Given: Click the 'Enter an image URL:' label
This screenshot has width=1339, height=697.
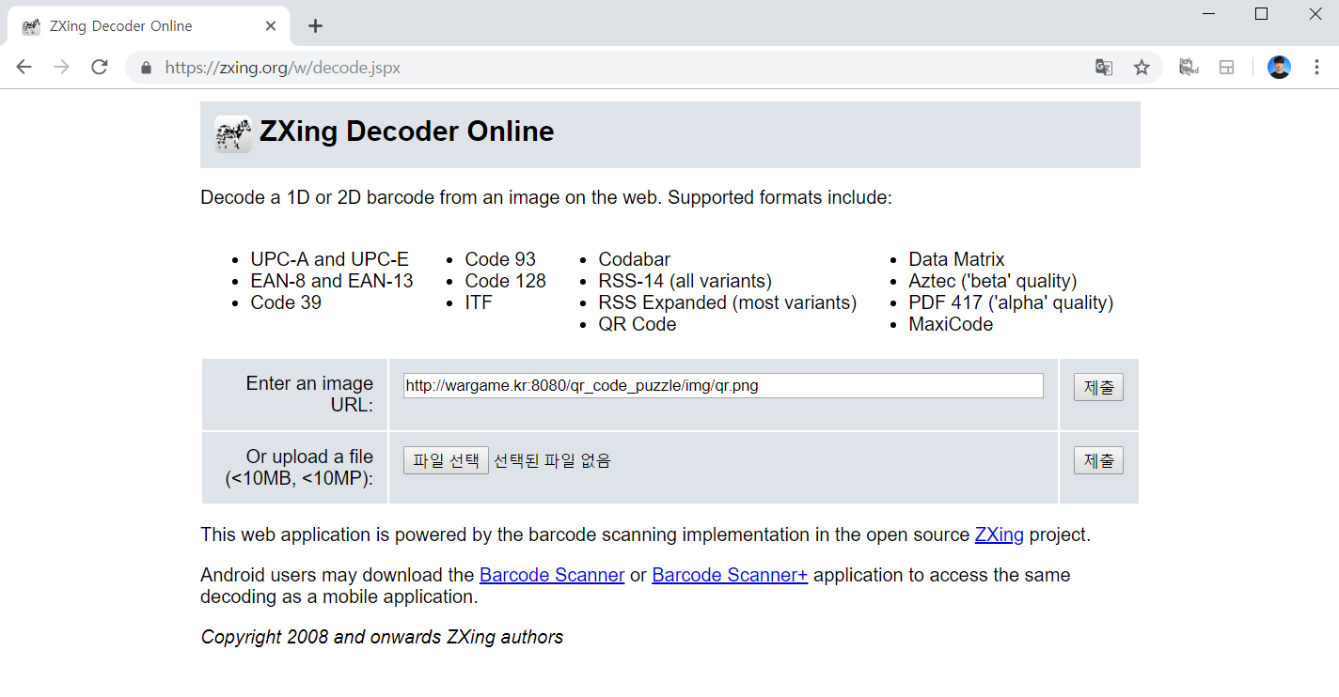Looking at the screenshot, I should [309, 394].
